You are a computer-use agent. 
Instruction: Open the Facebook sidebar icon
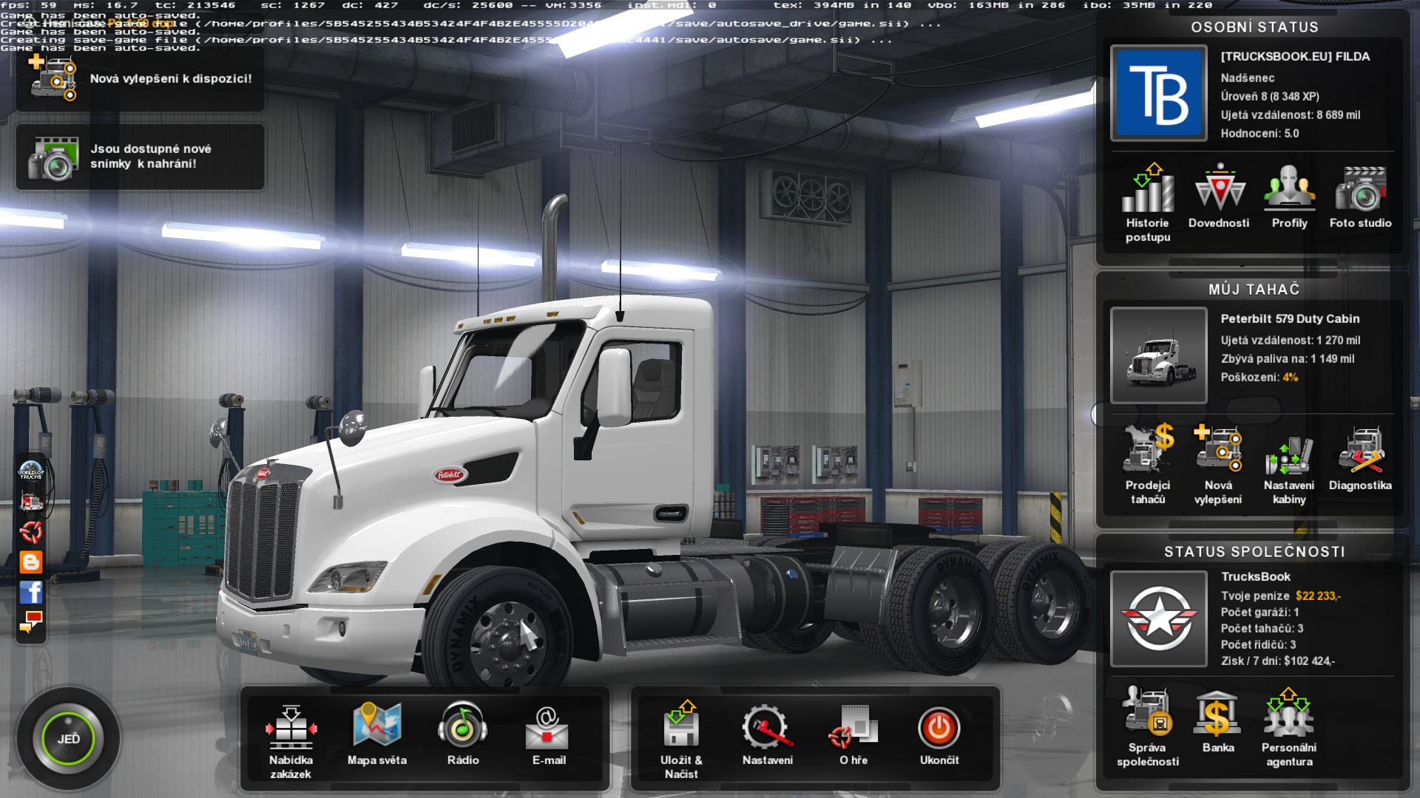[x=31, y=592]
